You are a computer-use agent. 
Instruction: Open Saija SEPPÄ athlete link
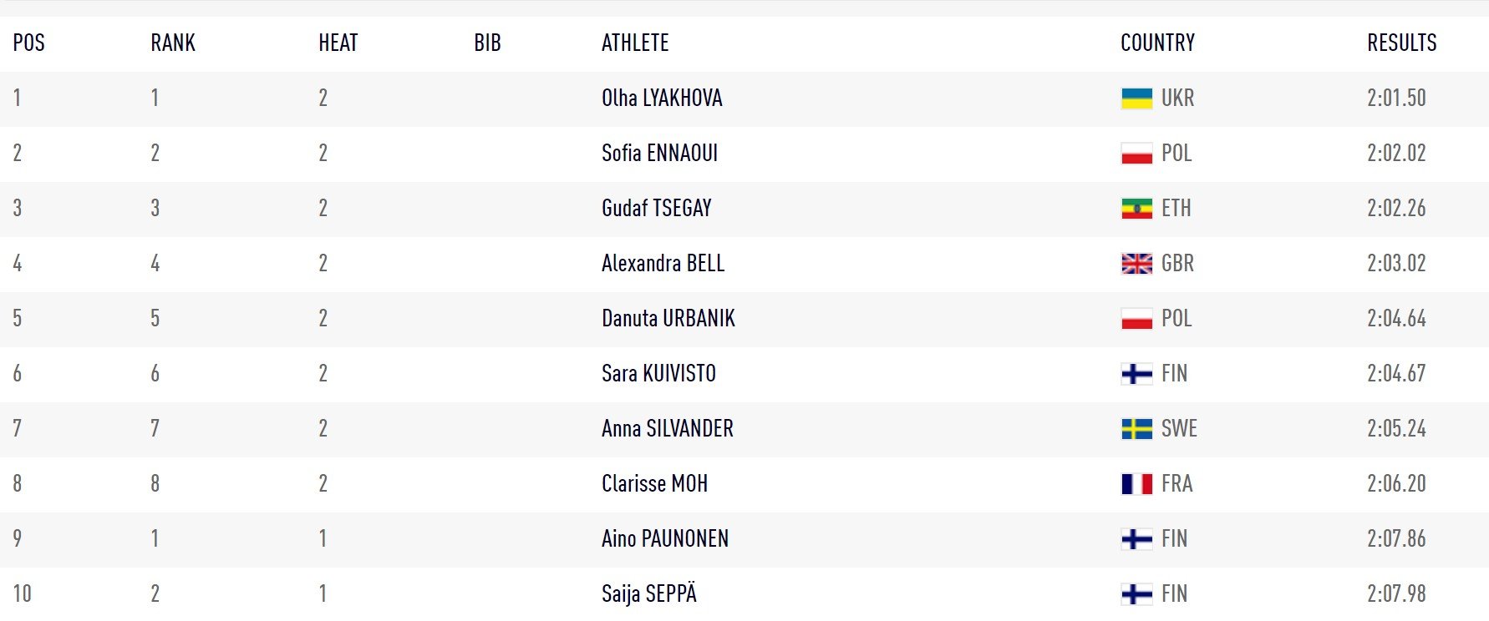click(x=649, y=594)
